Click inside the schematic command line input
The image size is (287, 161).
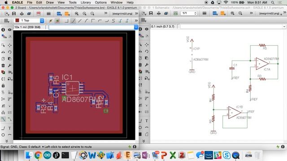pos(231,27)
